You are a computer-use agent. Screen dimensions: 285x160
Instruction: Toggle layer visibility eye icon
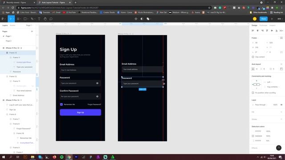coord(281,105)
